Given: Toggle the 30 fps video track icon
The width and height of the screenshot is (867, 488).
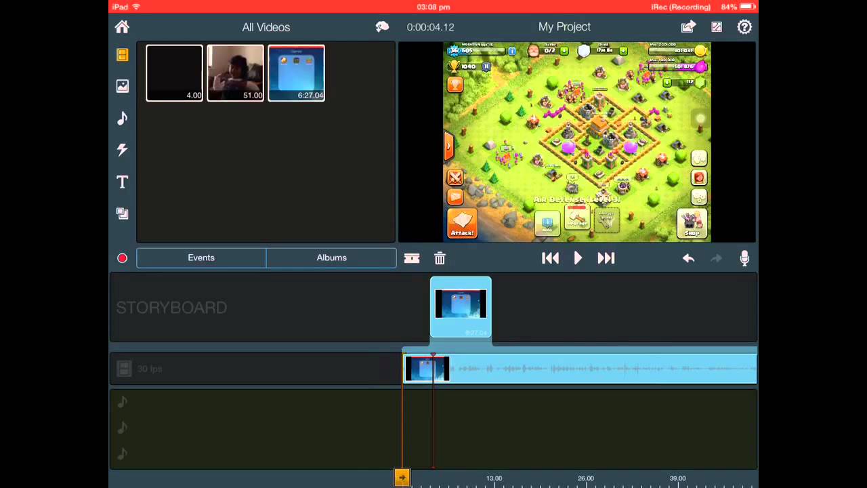Looking at the screenshot, I should coord(123,369).
